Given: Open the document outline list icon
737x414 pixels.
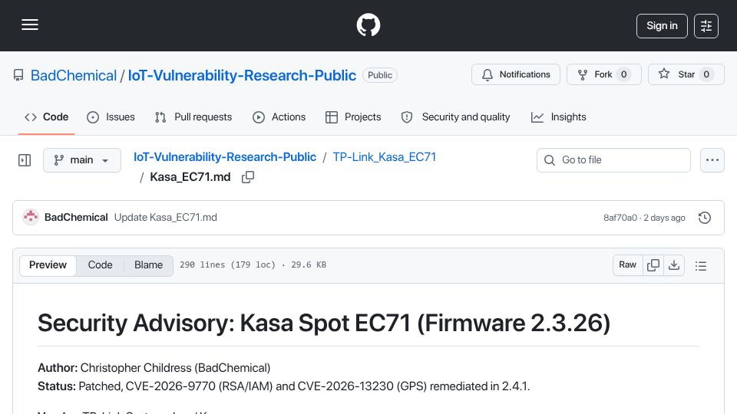Looking at the screenshot, I should (x=701, y=266).
